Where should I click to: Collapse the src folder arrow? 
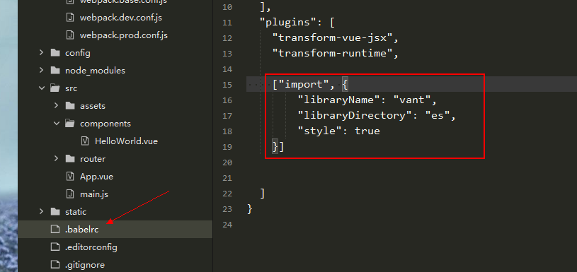point(41,88)
